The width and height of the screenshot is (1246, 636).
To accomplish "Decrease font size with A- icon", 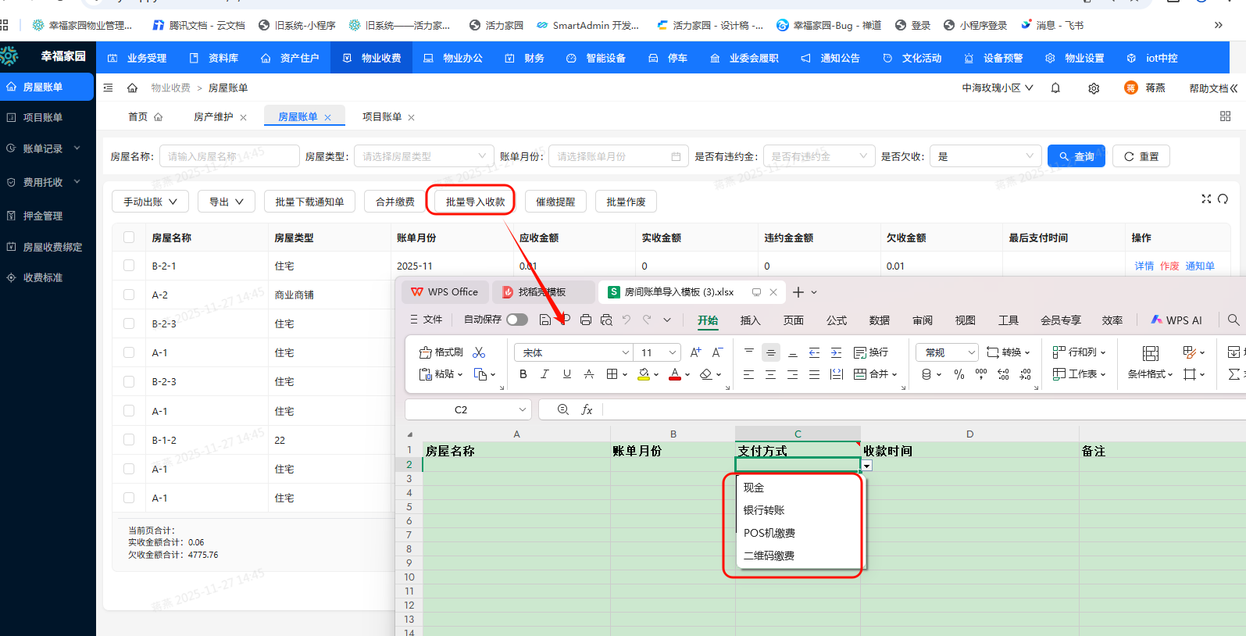I will coord(718,352).
